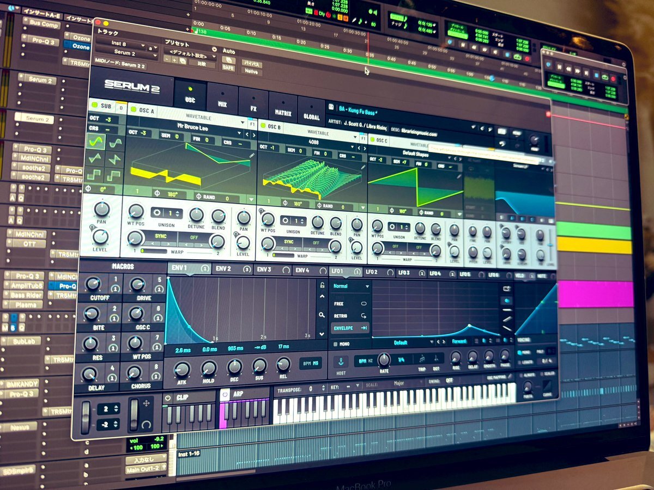
Task: Click envelope lock icon beside ENV graph
Action: coord(323,285)
